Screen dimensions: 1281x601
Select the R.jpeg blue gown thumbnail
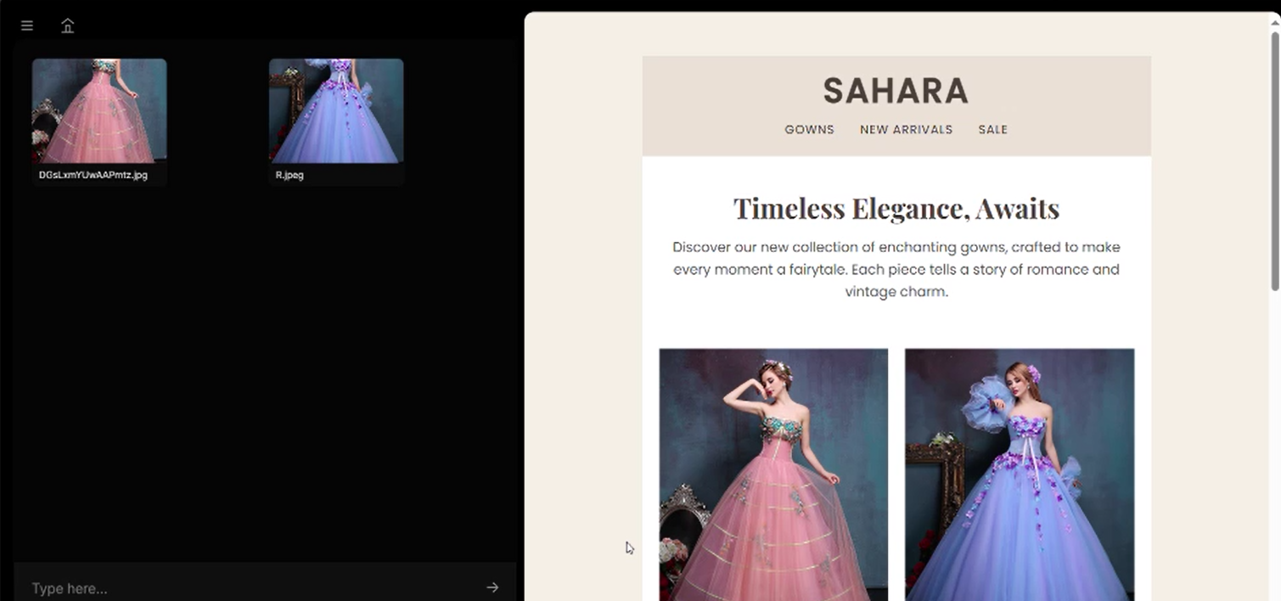click(x=336, y=110)
